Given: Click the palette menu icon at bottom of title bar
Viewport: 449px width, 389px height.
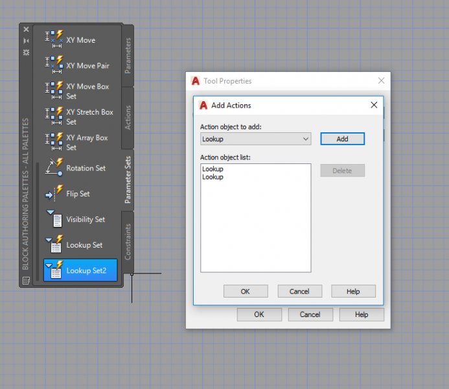Looking at the screenshot, I should [26, 281].
